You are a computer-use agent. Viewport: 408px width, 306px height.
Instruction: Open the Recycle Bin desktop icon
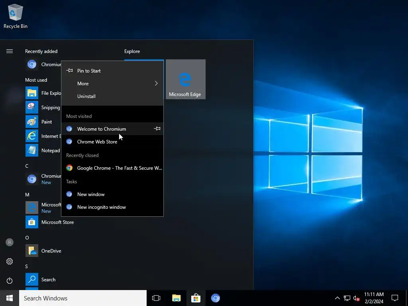(16, 16)
